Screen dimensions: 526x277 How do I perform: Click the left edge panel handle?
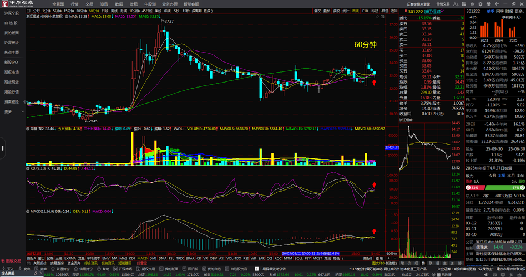(2, 148)
